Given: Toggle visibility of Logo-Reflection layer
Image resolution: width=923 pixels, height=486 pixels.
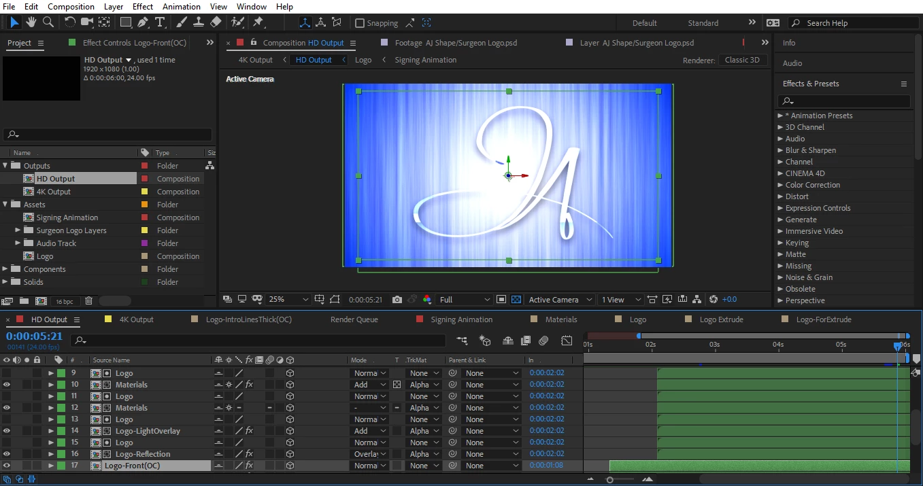Looking at the screenshot, I should 7,454.
